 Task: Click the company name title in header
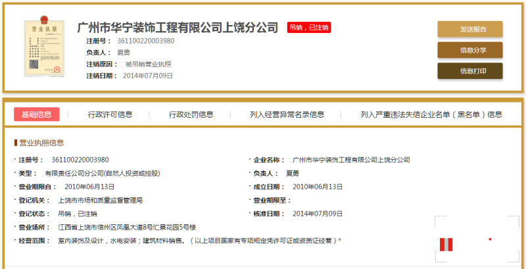coord(178,28)
